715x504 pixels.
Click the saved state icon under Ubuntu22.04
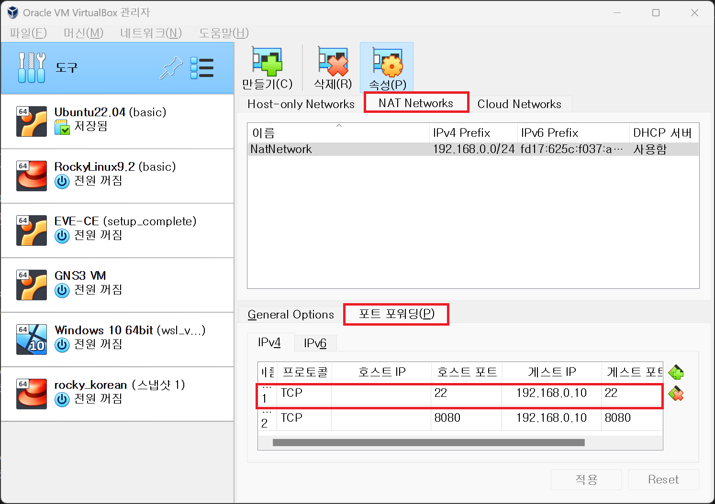pos(62,127)
